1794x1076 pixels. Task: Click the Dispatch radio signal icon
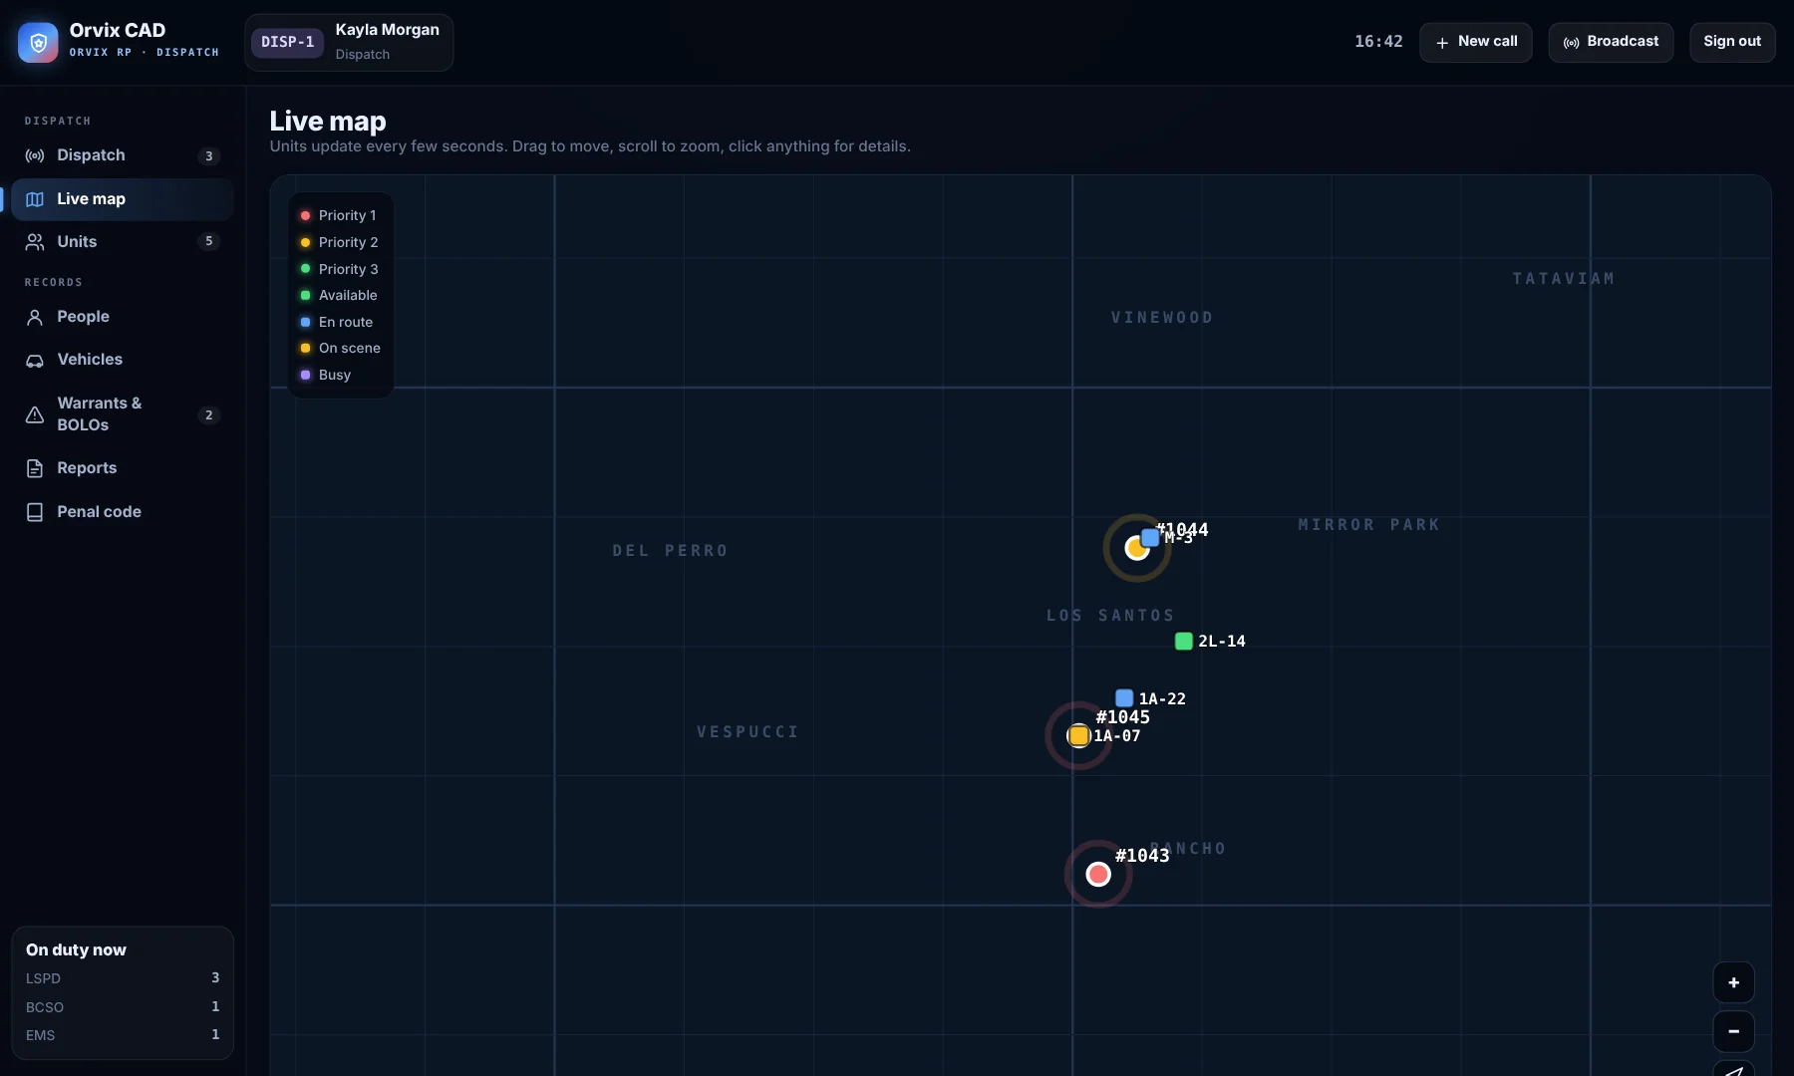pos(35,155)
